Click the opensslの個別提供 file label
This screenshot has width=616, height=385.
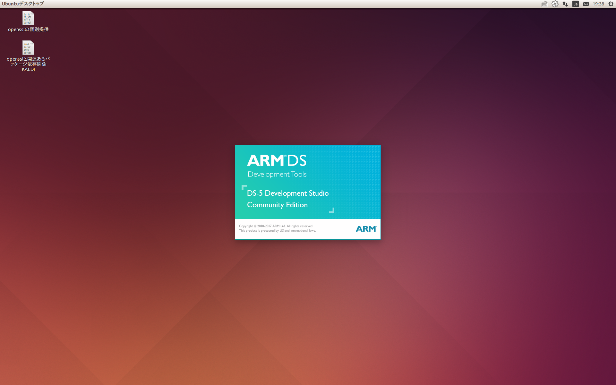[x=28, y=30]
